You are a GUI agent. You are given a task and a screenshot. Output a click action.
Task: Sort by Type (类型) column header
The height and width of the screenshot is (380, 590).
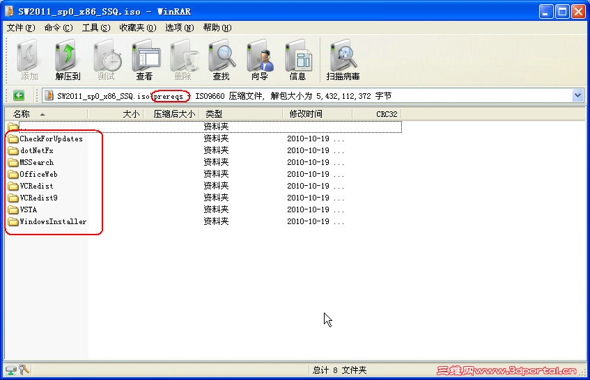click(240, 114)
